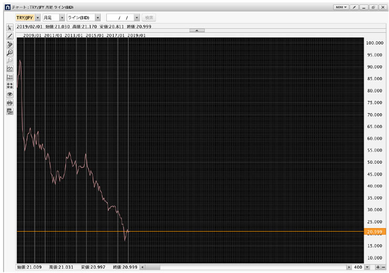Viewport: 389px width, 273px height.
Task: Click into the date input field
Action: pyautogui.click(x=120, y=18)
